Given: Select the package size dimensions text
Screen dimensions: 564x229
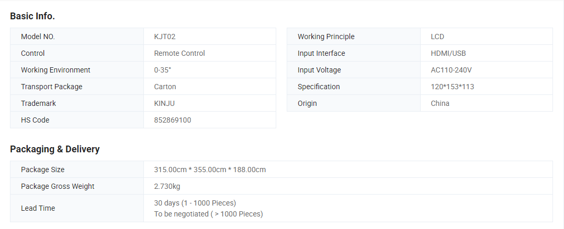Looking at the screenshot, I should (210, 170).
